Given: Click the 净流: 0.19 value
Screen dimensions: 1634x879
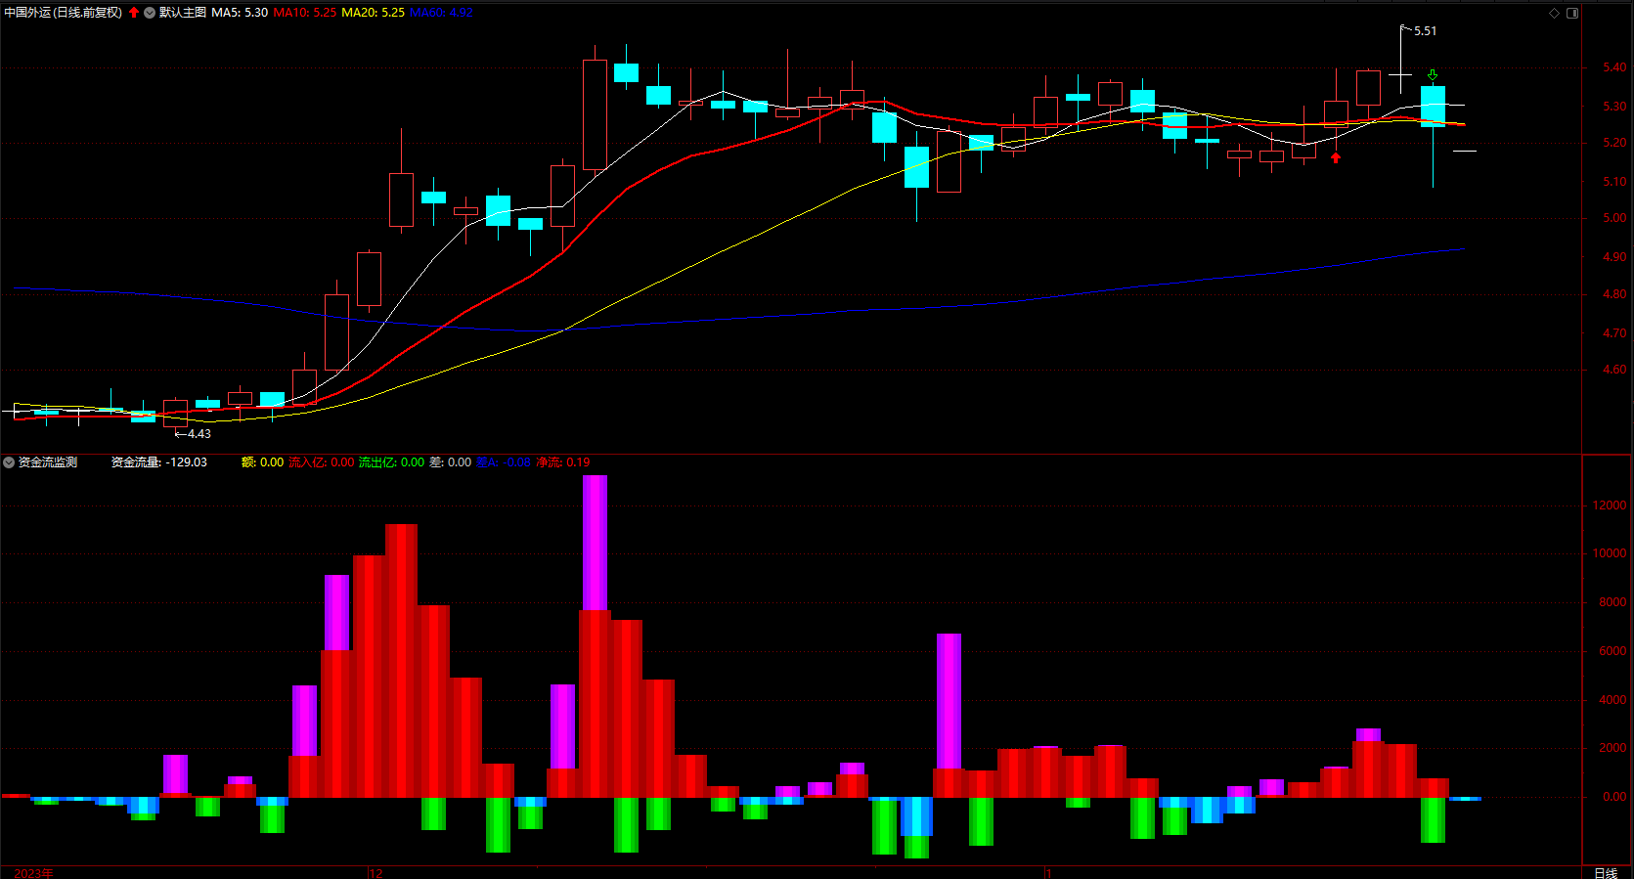Looking at the screenshot, I should click(562, 462).
